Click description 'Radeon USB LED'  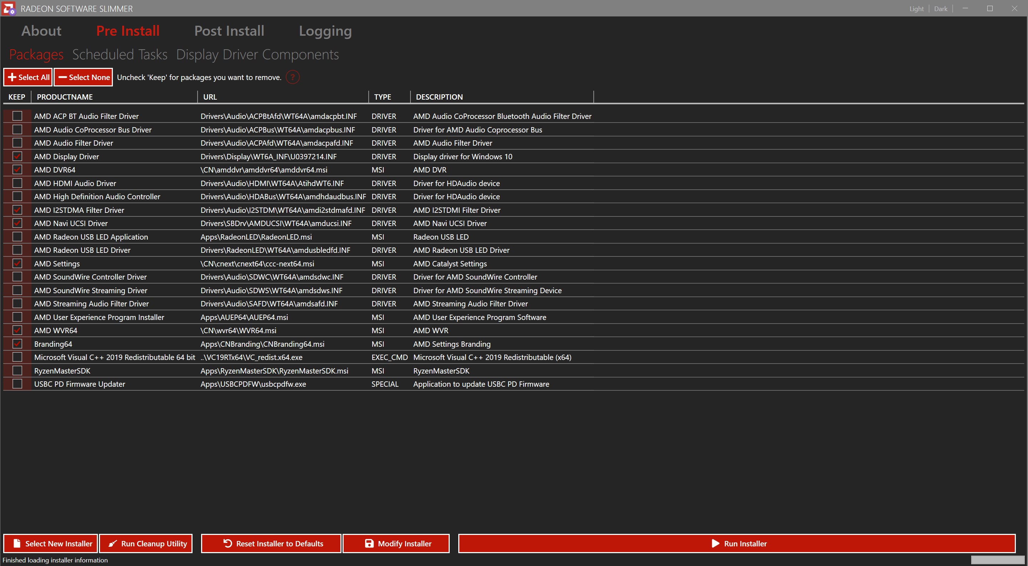pos(440,237)
